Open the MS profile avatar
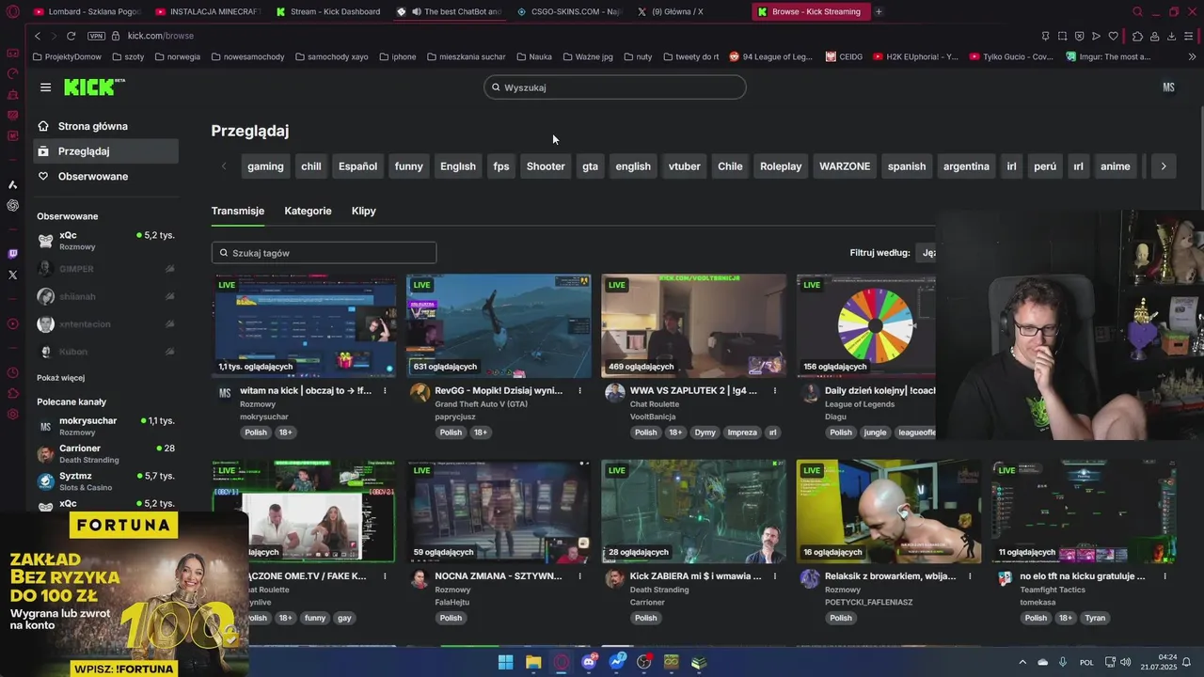The width and height of the screenshot is (1204, 677). (x=1168, y=87)
